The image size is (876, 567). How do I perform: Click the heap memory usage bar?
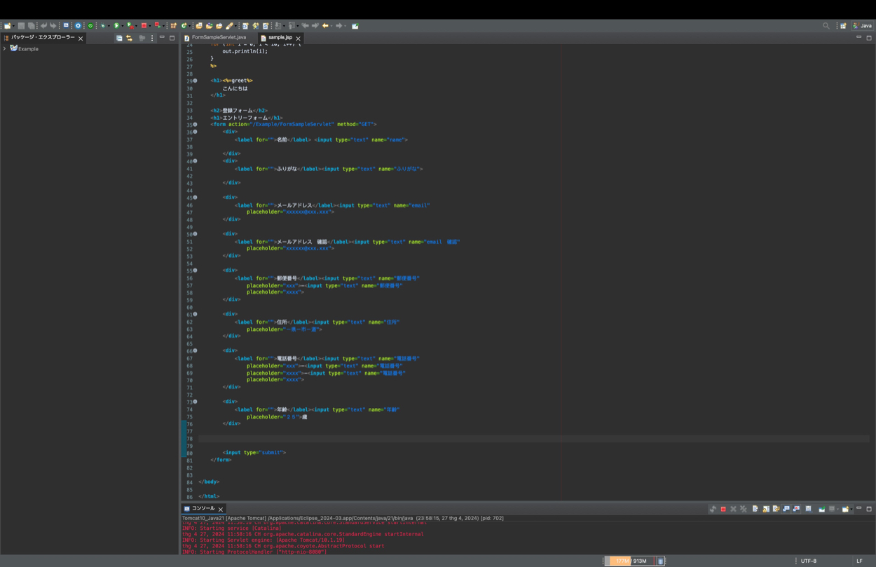point(631,561)
